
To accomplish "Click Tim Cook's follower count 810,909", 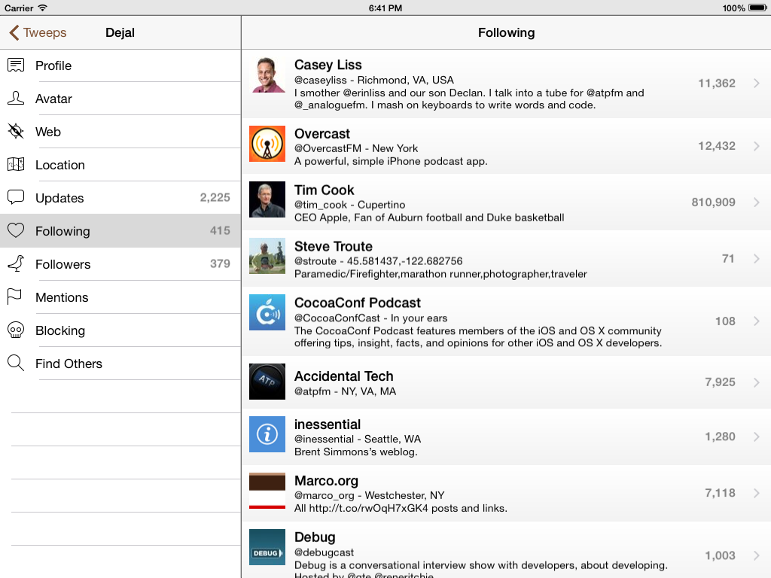I will [x=713, y=202].
